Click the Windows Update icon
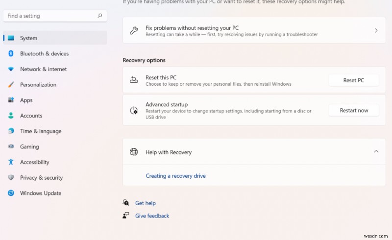This screenshot has height=240, width=392. 11,193
